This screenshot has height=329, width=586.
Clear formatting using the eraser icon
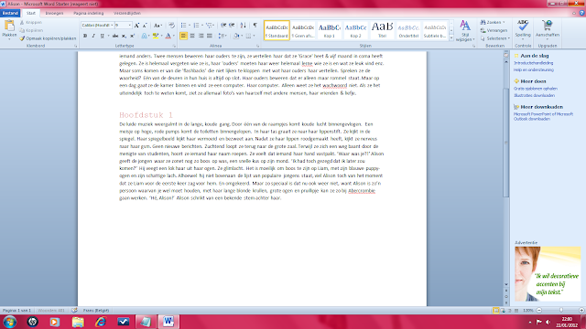tap(171, 26)
